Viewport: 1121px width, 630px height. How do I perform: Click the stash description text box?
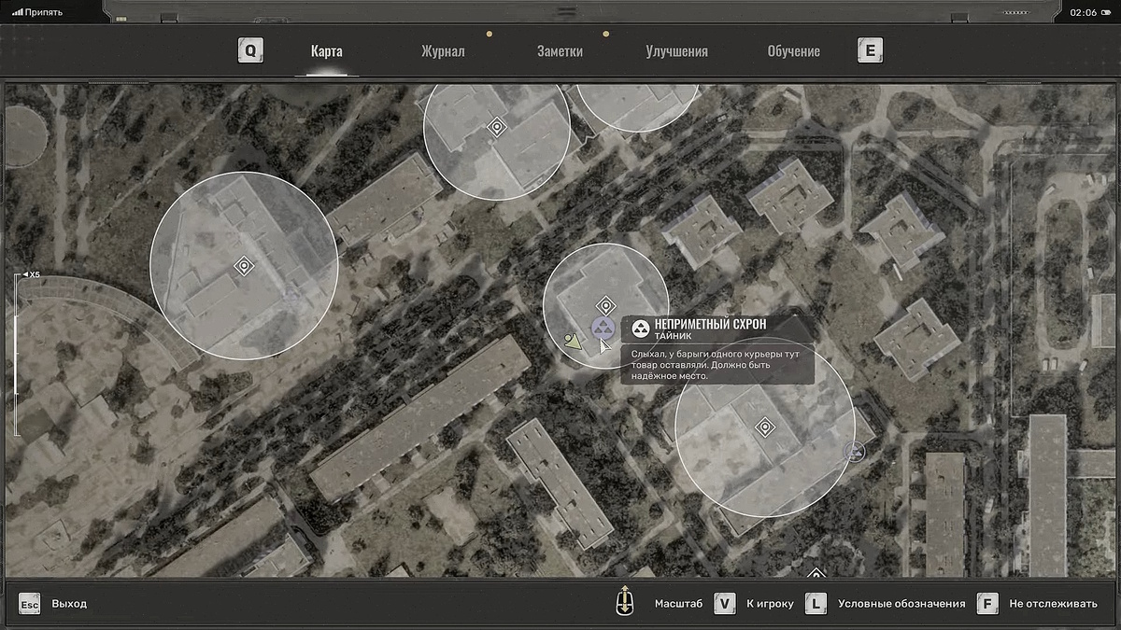pos(717,365)
